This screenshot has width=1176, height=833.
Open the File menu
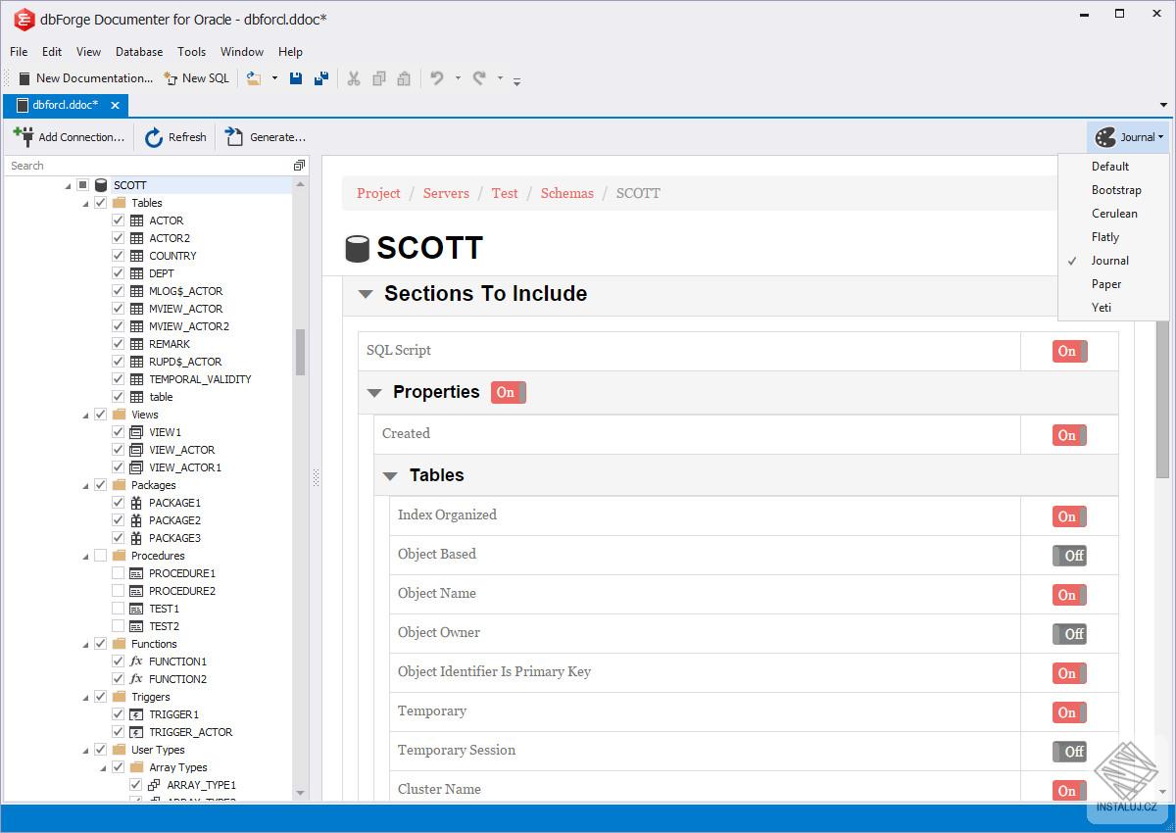point(19,52)
